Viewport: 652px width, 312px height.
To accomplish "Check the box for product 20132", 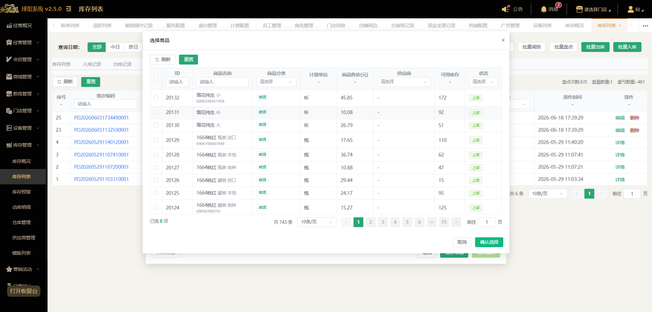I will (x=156, y=98).
